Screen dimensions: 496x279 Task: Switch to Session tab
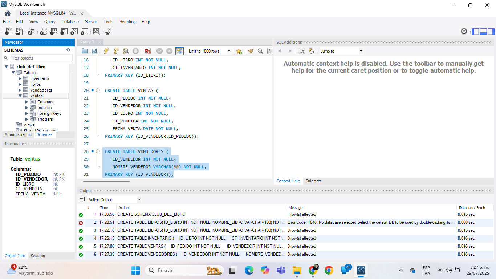click(x=38, y=256)
